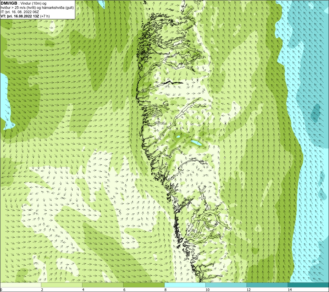Click the legend color segment between 12 and 14

(x=267, y=285)
